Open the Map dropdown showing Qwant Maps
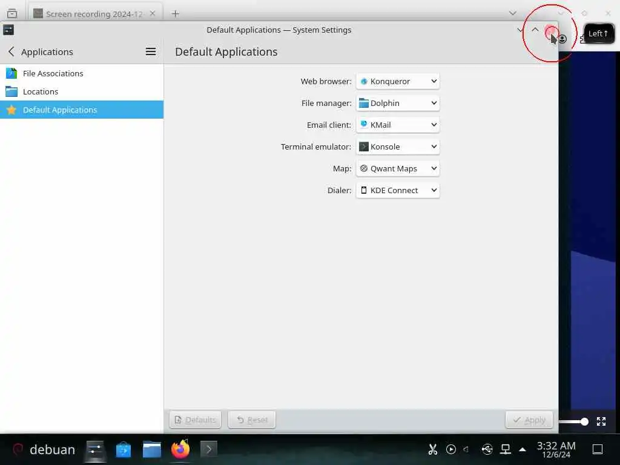620x465 pixels. 398,168
